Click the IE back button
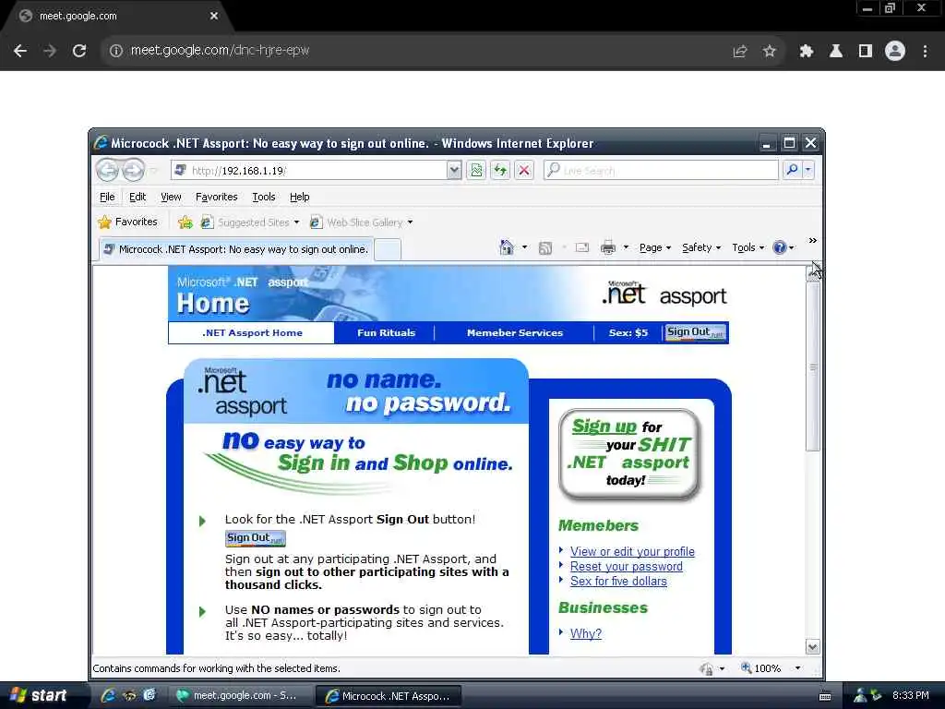Screen dimensions: 945x709 [x=108, y=170]
